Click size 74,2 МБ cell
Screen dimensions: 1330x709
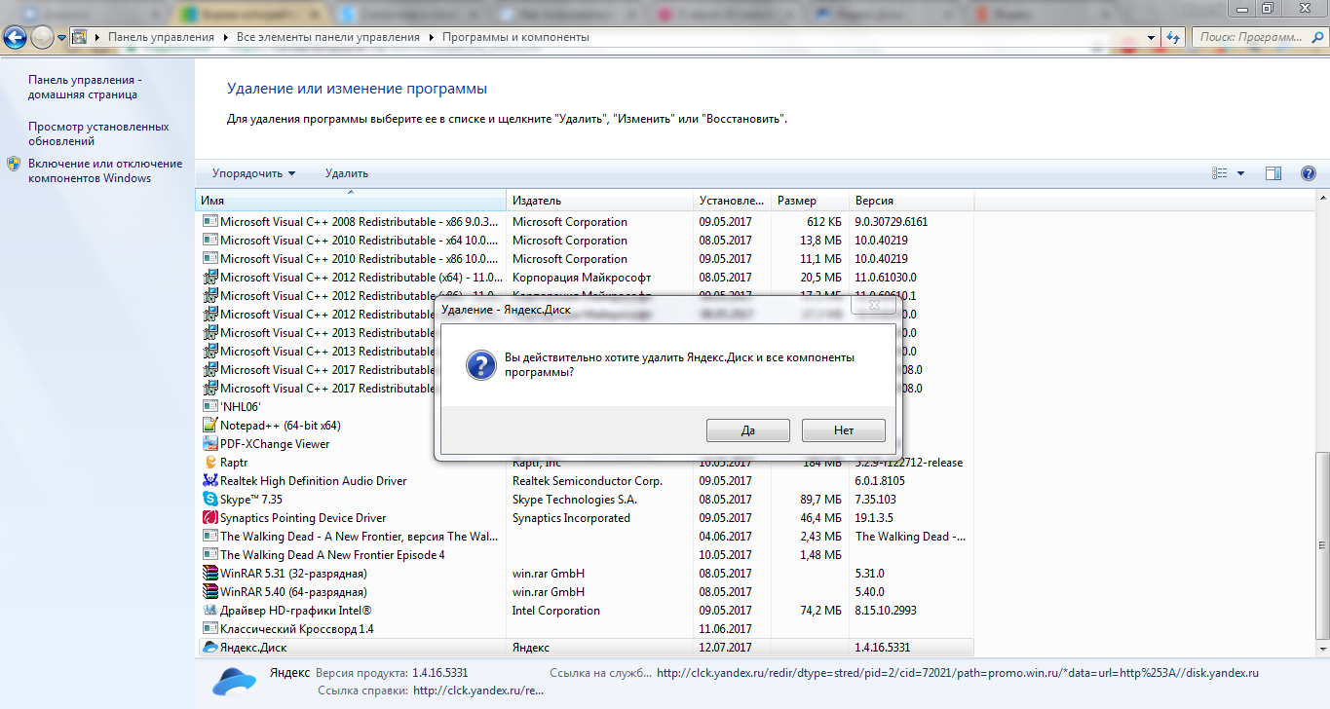pos(818,611)
